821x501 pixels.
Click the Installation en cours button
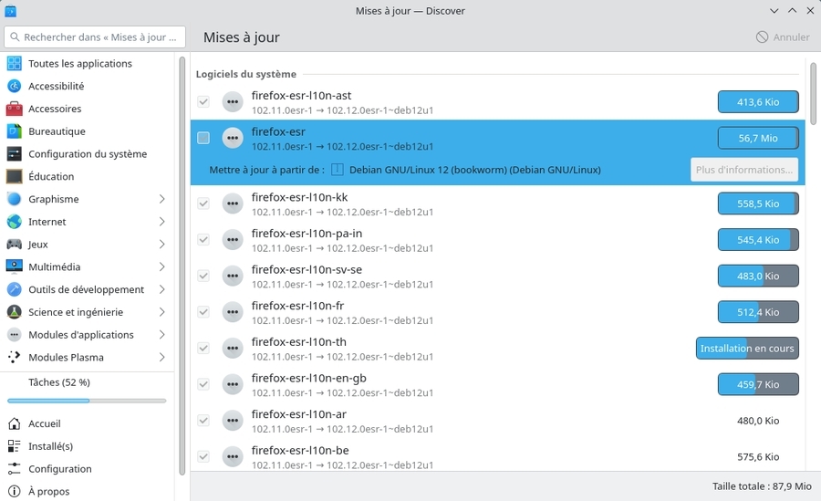(747, 348)
